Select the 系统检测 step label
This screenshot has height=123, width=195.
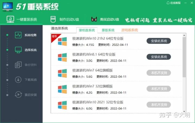point(30,35)
